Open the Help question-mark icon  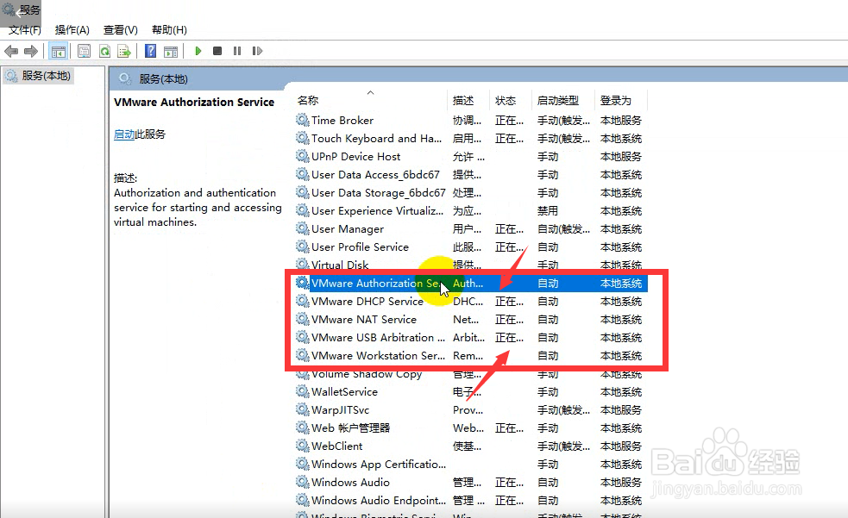pyautogui.click(x=151, y=52)
